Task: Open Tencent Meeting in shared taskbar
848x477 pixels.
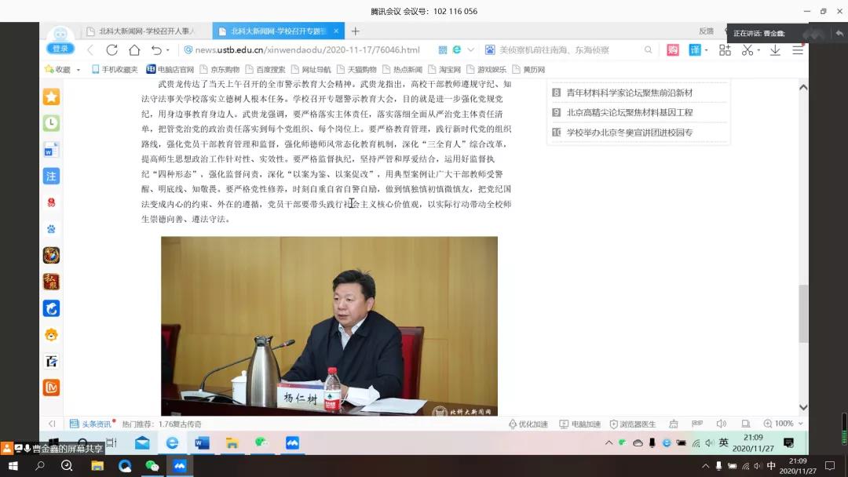Action: (292, 443)
